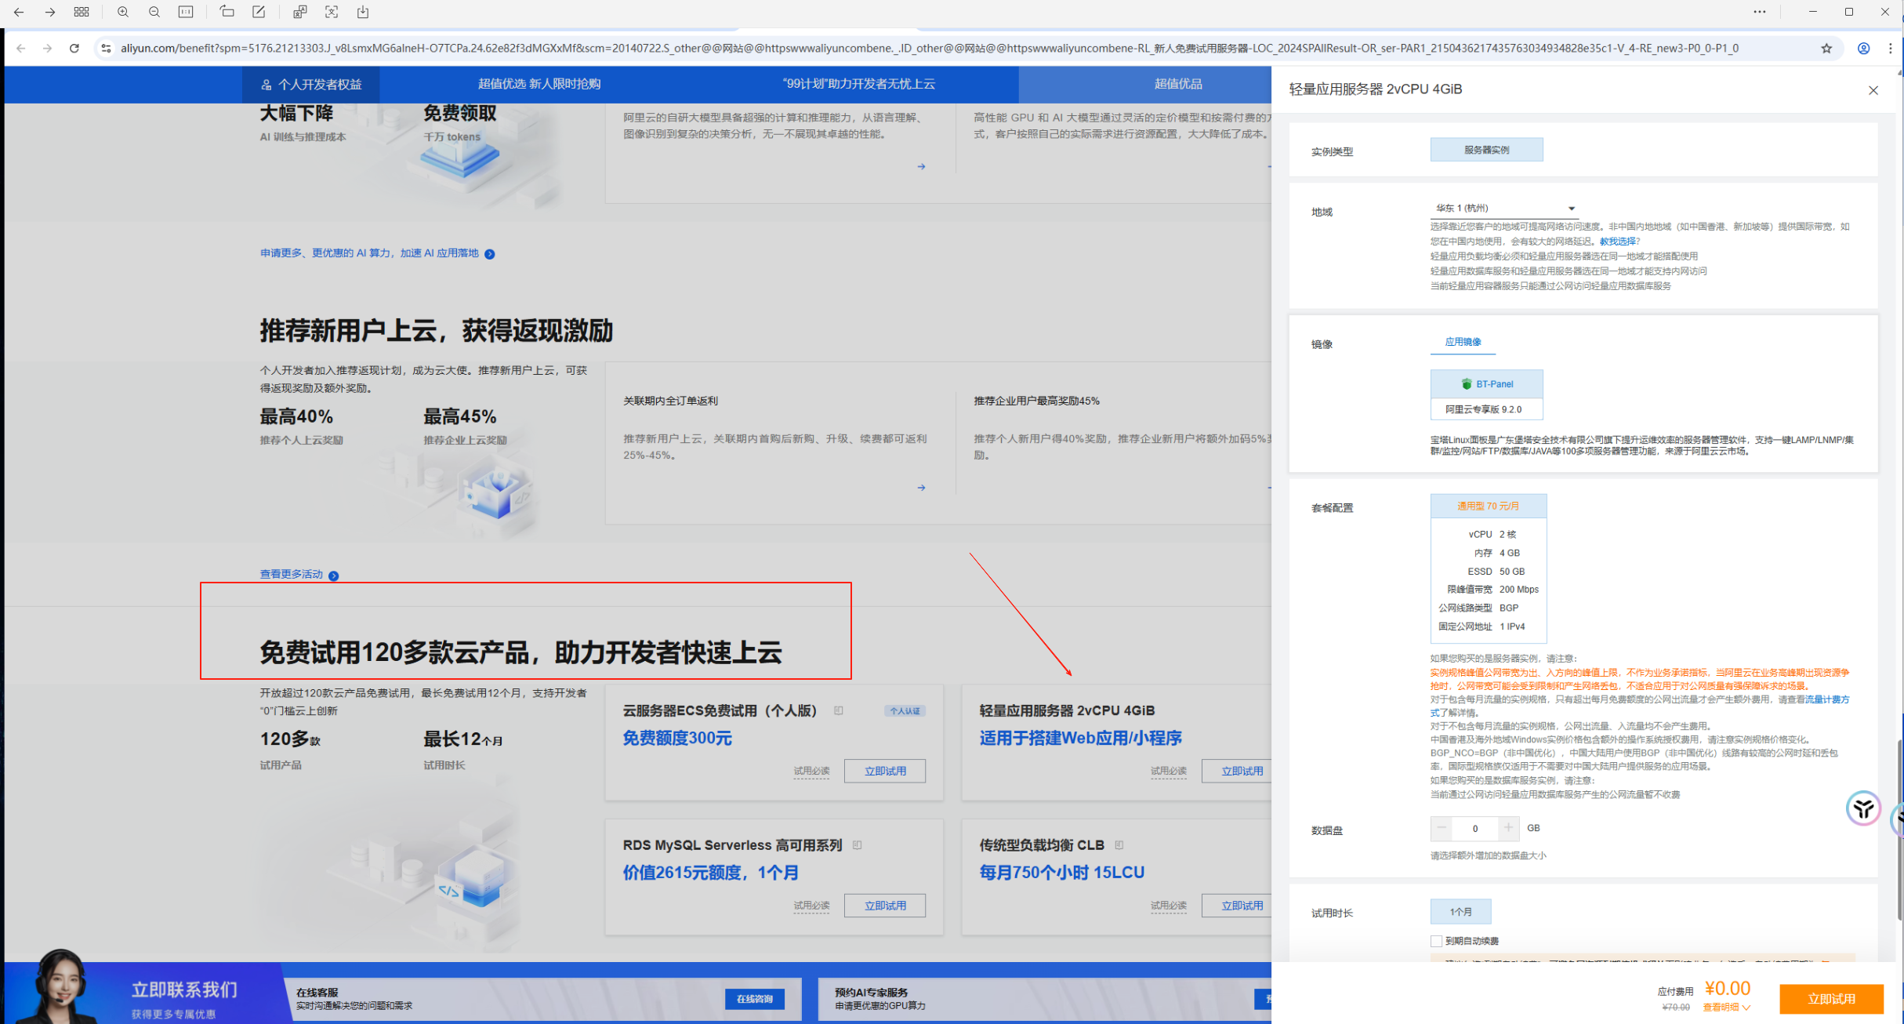Open the three-dots more options menu
The height and width of the screenshot is (1024, 1904).
pos(1759,12)
